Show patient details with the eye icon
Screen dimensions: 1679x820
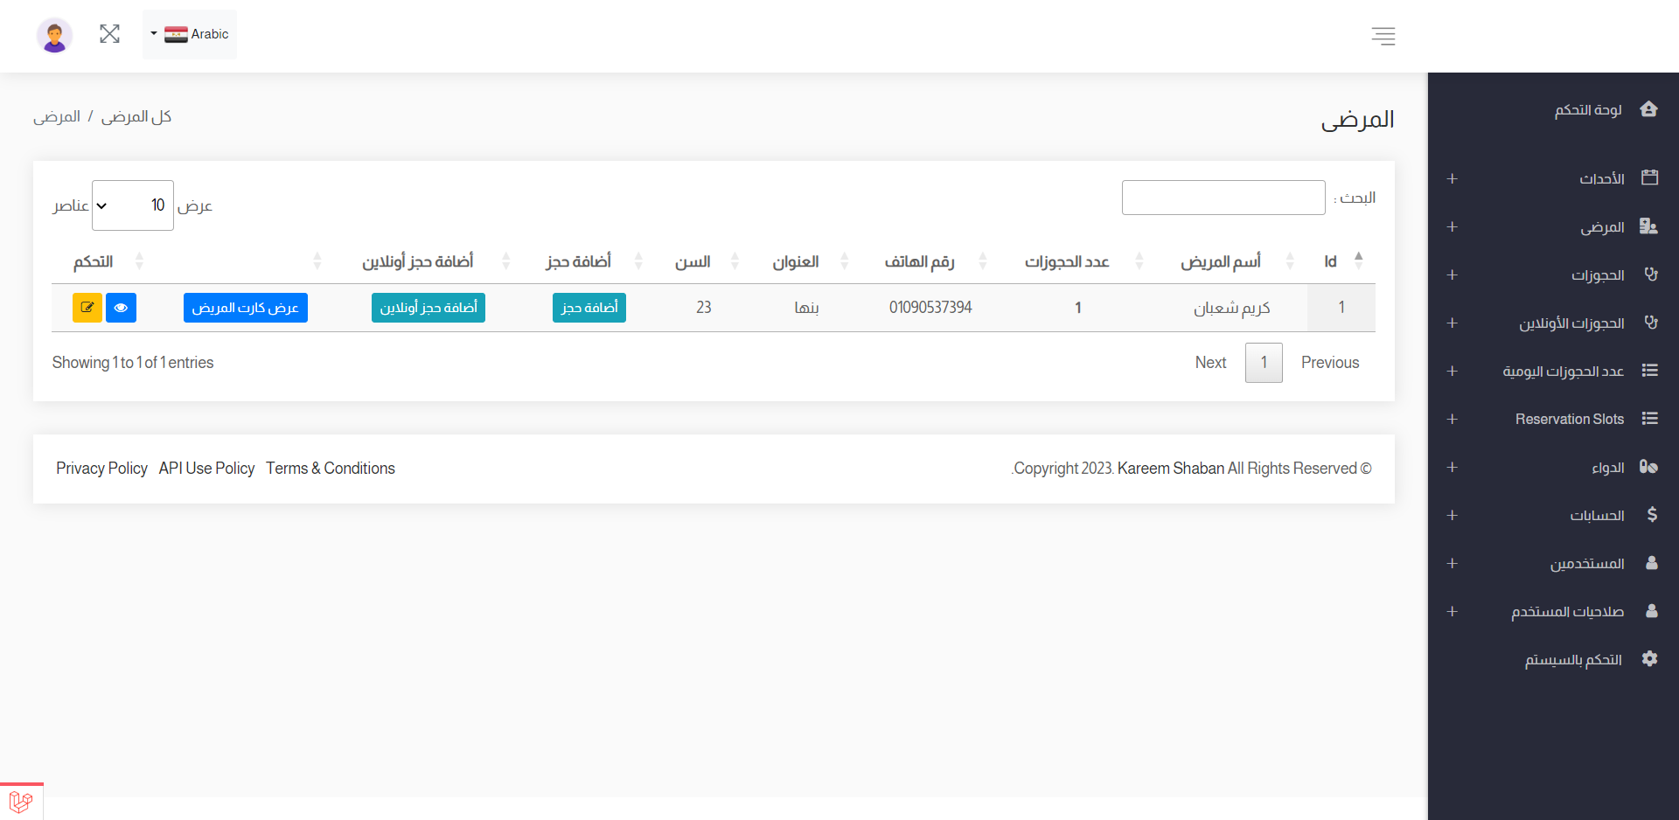pos(121,308)
